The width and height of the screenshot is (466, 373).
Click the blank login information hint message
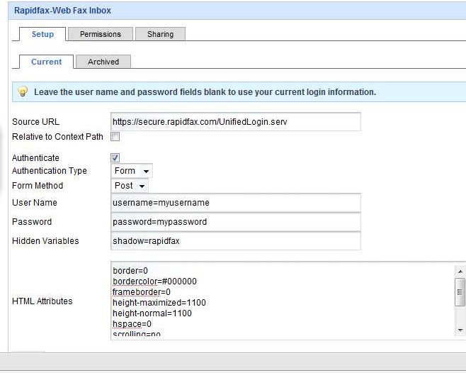pos(205,92)
